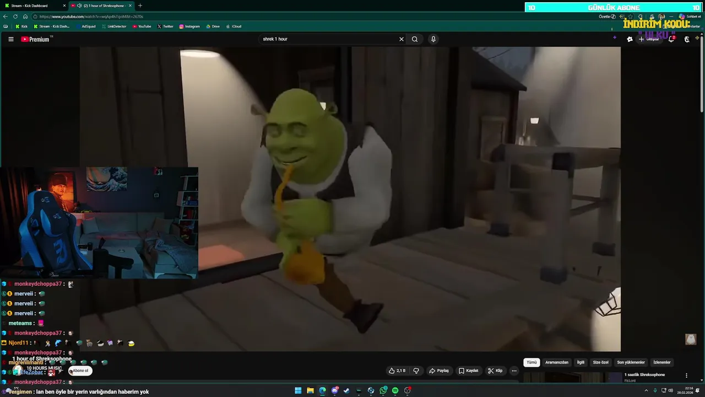Image resolution: width=705 pixels, height=397 pixels.
Task: Show hidden system tray icons
Action: point(646,390)
